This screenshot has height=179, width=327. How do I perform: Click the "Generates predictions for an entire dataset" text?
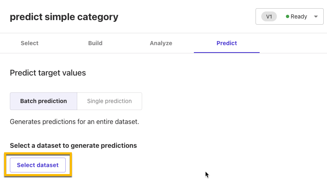point(74,122)
